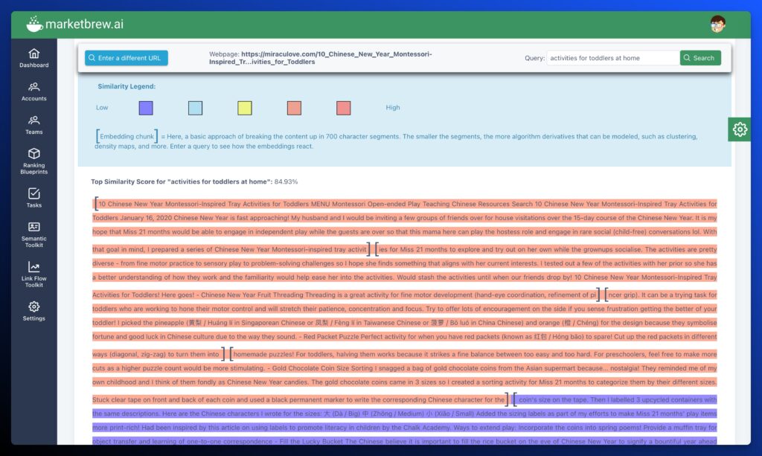Click the yellow similarity swatch
This screenshot has height=456, width=762.
click(x=245, y=108)
